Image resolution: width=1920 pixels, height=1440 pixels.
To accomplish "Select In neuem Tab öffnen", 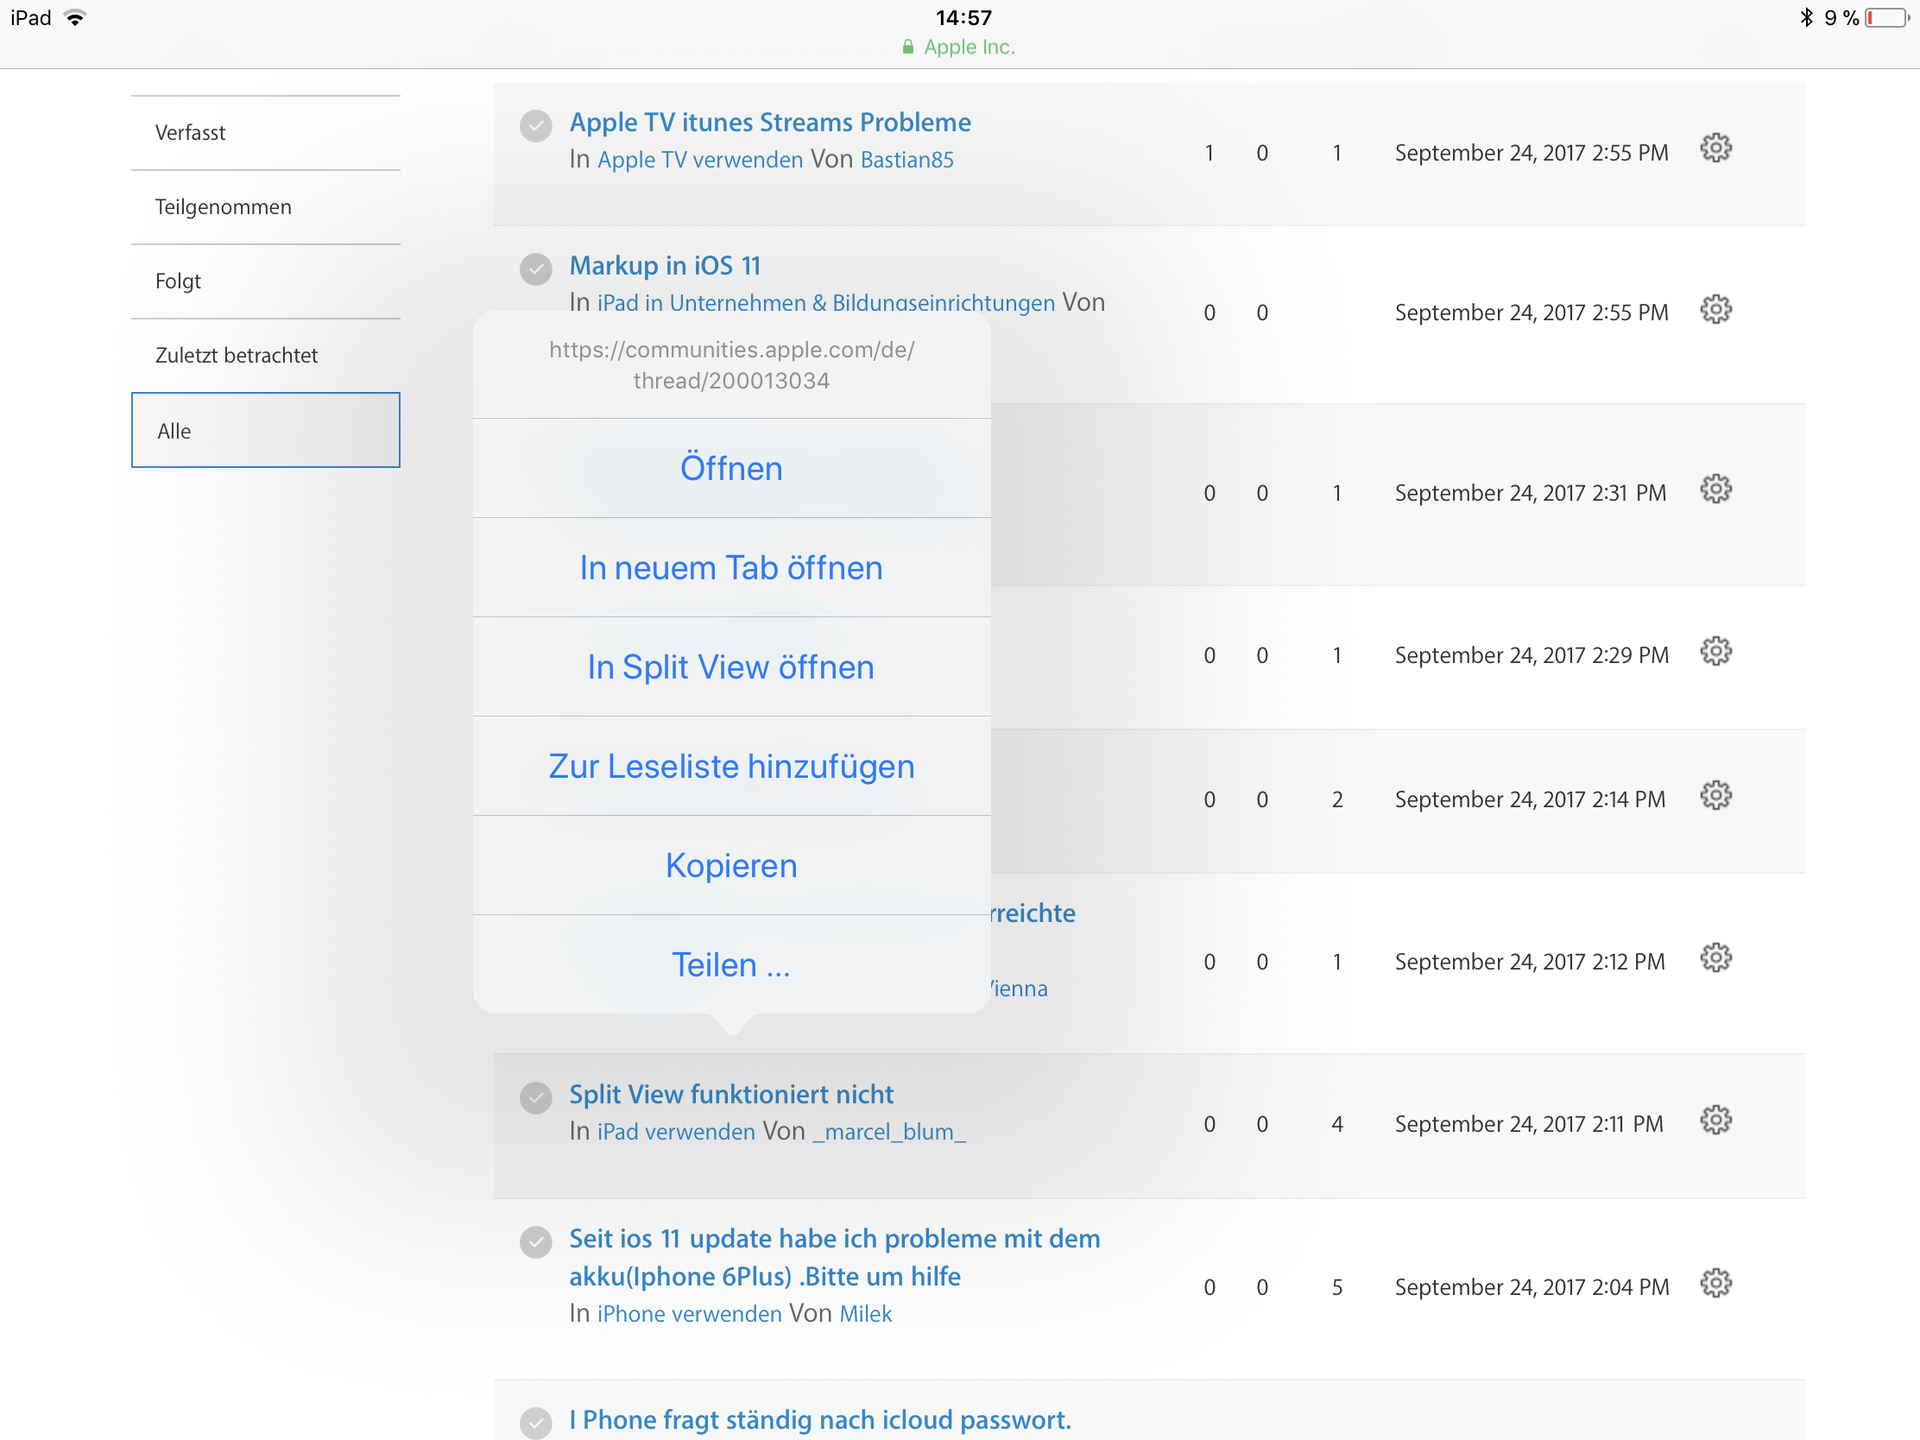I will tap(731, 568).
